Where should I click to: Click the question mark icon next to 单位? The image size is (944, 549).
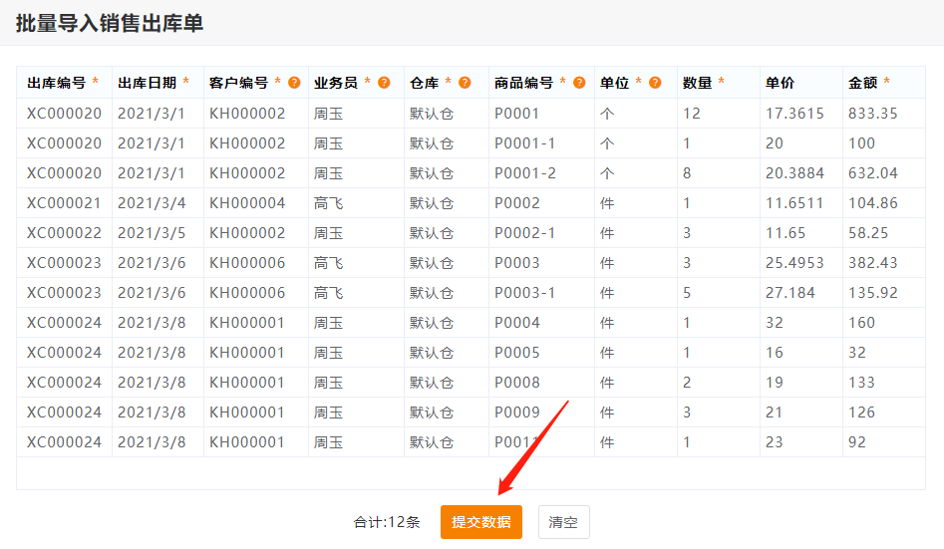(x=655, y=83)
